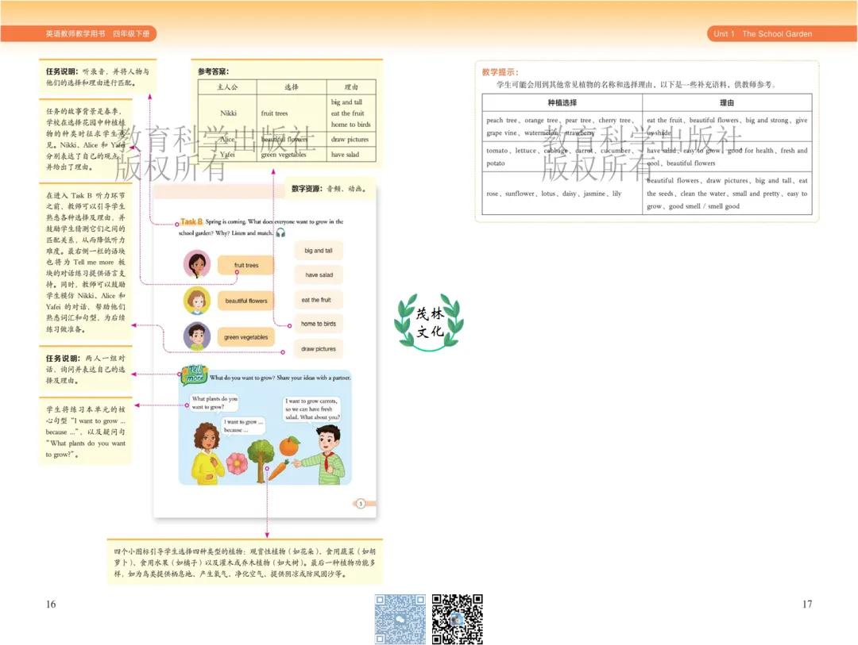Screen dimensions: 858x645
Task: Click the '任务说明: 两人一组对话' note box
Action: (85, 370)
